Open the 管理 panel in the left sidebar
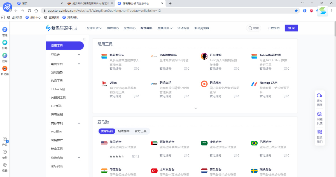 point(4,31)
